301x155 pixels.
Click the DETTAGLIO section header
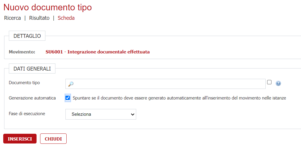[x=27, y=36]
